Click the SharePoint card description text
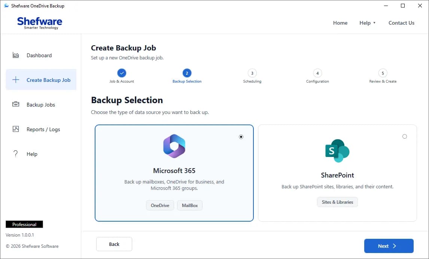The height and width of the screenshot is (259, 429). coord(337,186)
